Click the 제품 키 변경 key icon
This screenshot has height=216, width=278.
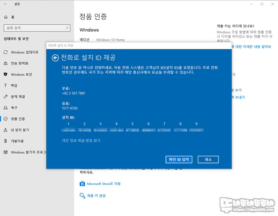pyautogui.click(x=82, y=195)
